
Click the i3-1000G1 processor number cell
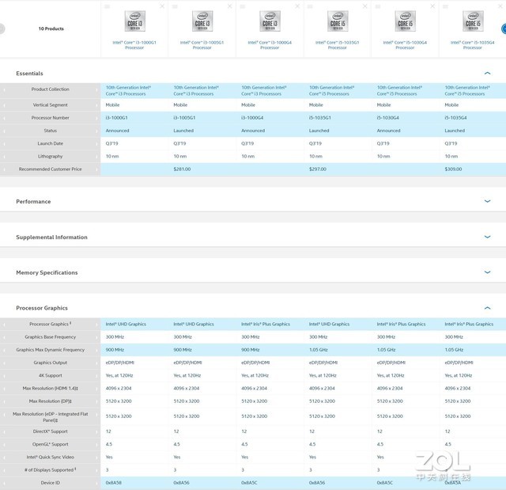click(116, 118)
